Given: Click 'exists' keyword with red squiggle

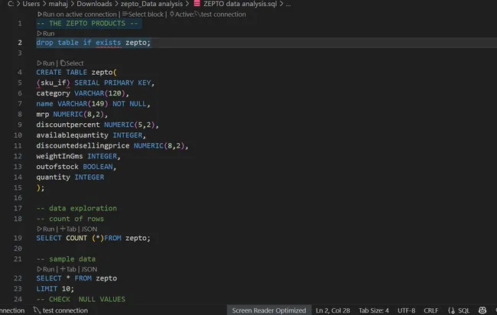Looking at the screenshot, I should 108,43.
